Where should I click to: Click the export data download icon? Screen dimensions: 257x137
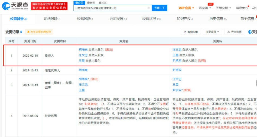click(229, 32)
